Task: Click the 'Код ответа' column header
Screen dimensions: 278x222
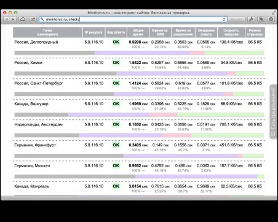Action: pos(116,33)
